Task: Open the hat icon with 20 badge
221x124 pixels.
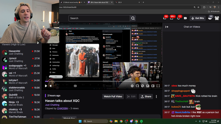Action: click(x=210, y=18)
